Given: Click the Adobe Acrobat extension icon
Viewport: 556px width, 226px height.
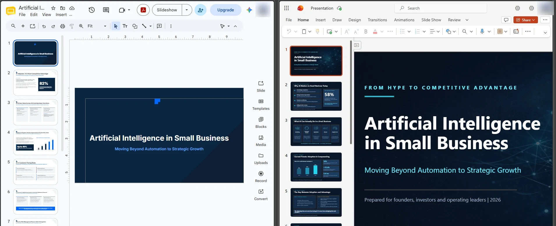Looking at the screenshot, I should coord(143,10).
